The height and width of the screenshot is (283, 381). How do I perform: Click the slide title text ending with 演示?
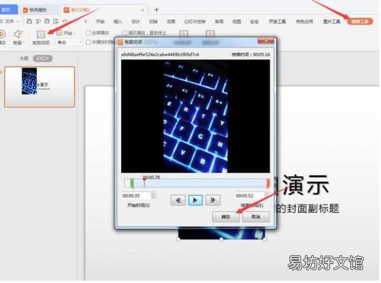[x=302, y=186]
